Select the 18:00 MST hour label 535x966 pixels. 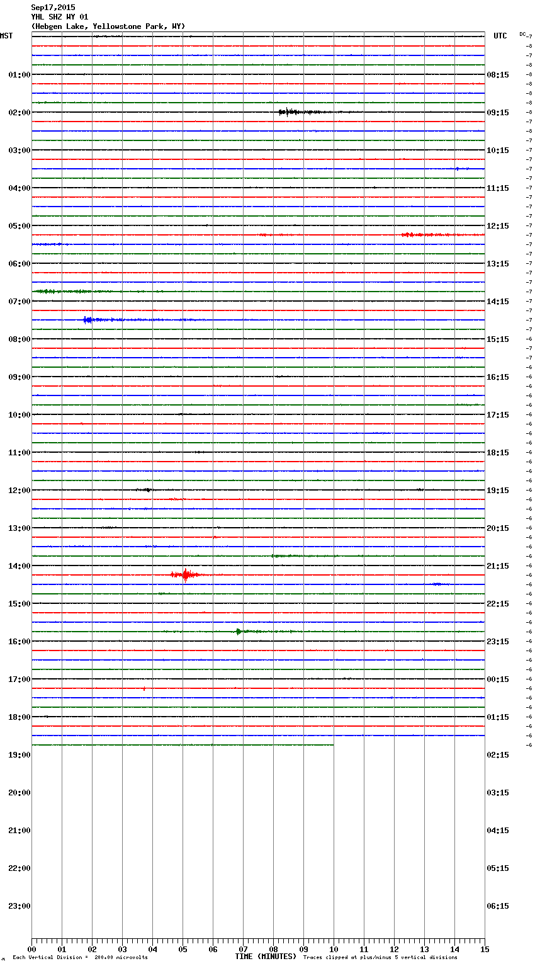(x=19, y=717)
